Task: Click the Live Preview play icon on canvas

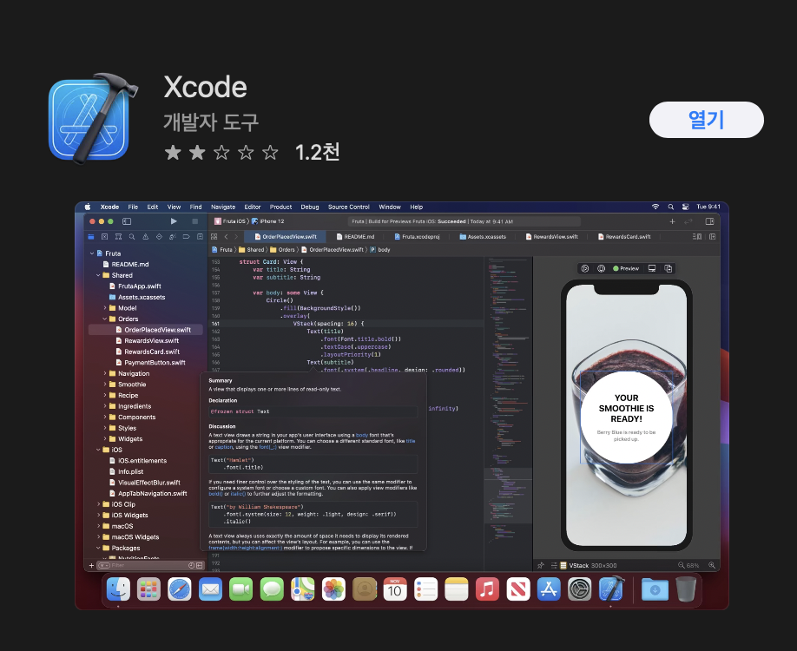Action: click(584, 268)
